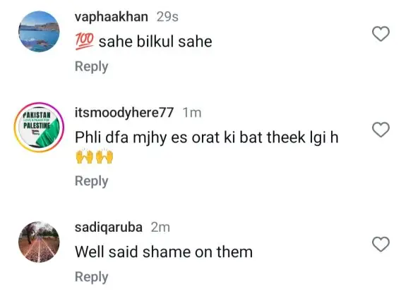Open the vaphaakhan username link
Screen dimensions: 413x296
[x=112, y=17]
